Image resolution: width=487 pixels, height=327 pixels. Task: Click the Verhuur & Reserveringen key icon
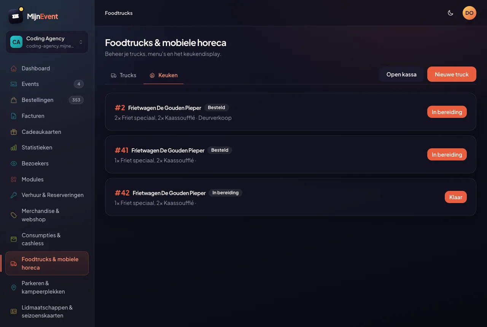coord(14,195)
